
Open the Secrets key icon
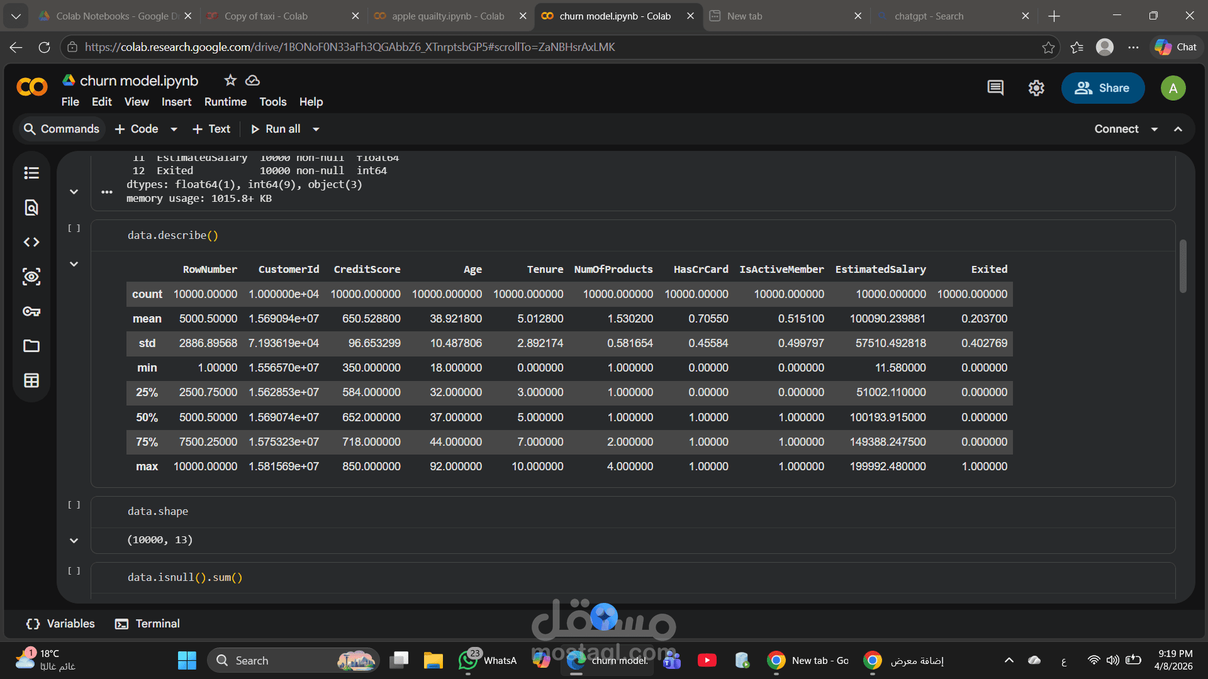(x=31, y=311)
